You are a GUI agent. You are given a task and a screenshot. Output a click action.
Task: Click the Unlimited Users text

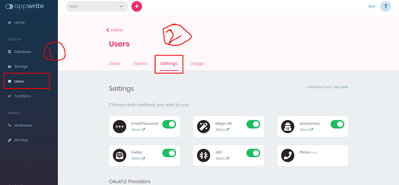319,87
